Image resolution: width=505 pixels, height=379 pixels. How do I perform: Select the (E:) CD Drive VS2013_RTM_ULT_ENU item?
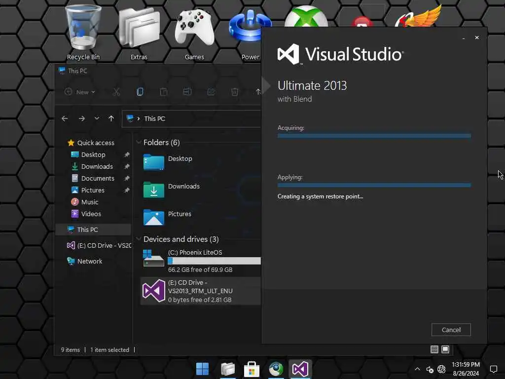point(201,291)
